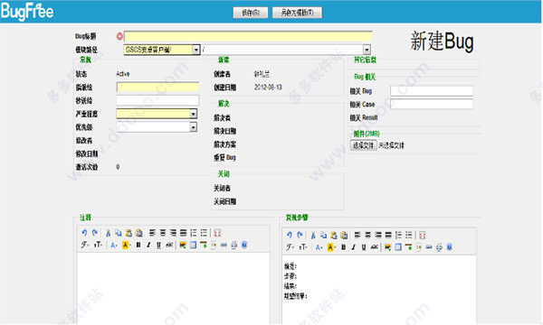The image size is (543, 325).
Task: Open yellow highlight color in right repro editor
Action: [331, 247]
